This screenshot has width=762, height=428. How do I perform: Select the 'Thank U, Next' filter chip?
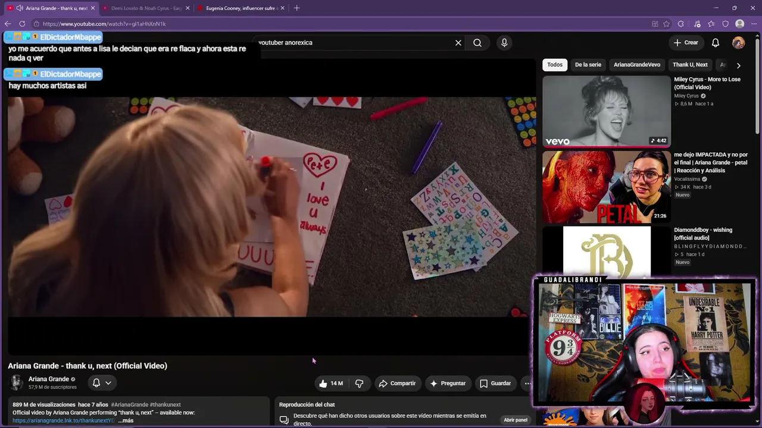pyautogui.click(x=690, y=65)
